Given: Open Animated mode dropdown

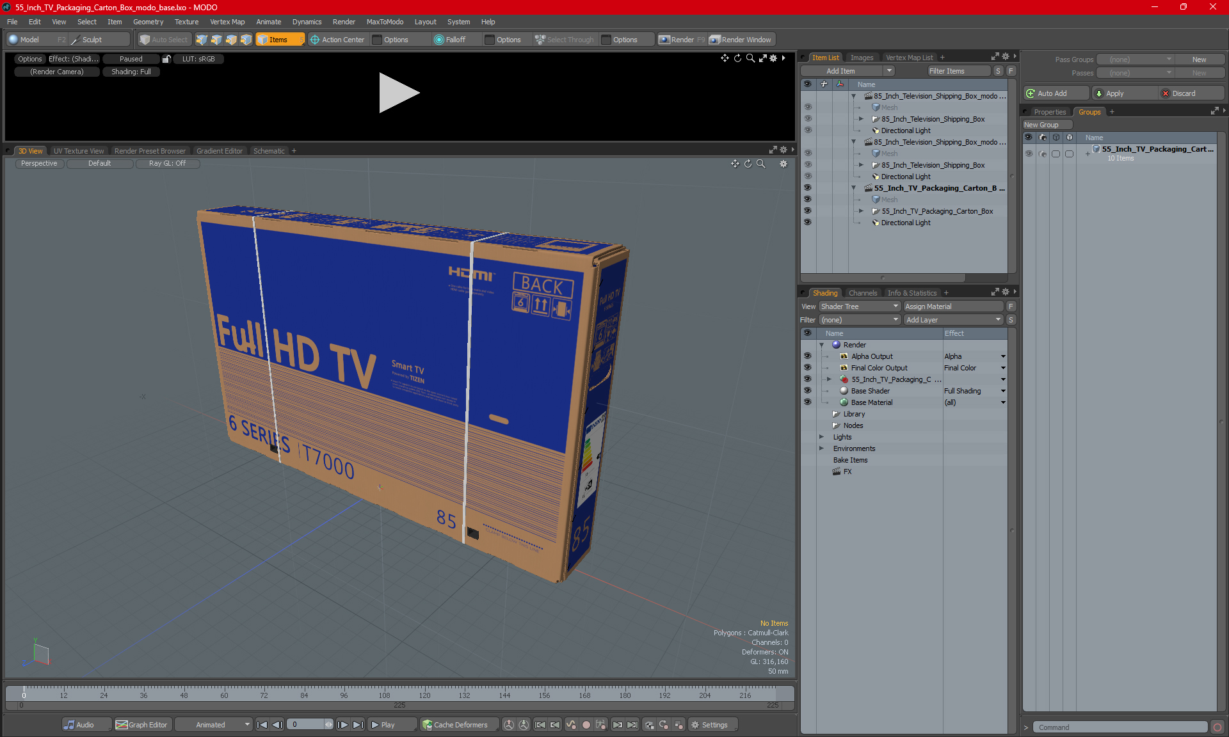Looking at the screenshot, I should point(214,725).
